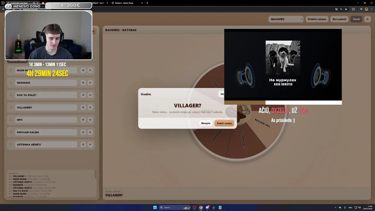Edit the NPC name field
Screen dimensions: 375x211
46,120
